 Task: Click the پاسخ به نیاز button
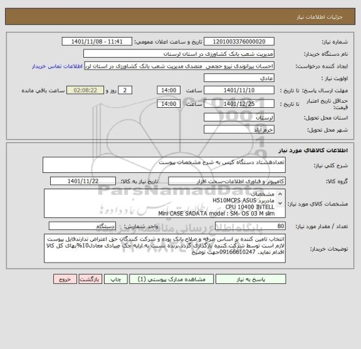tap(251, 279)
